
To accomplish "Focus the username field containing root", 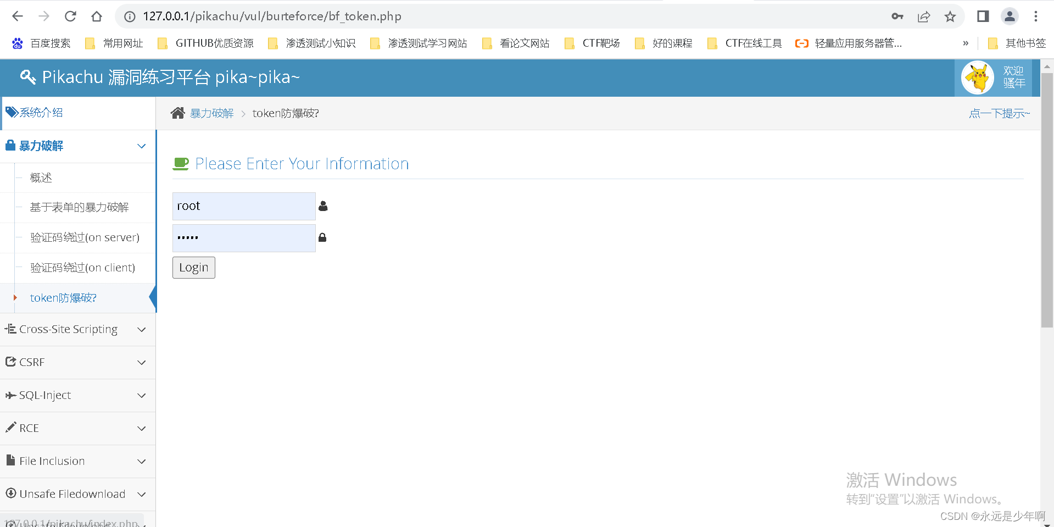I will [244, 207].
